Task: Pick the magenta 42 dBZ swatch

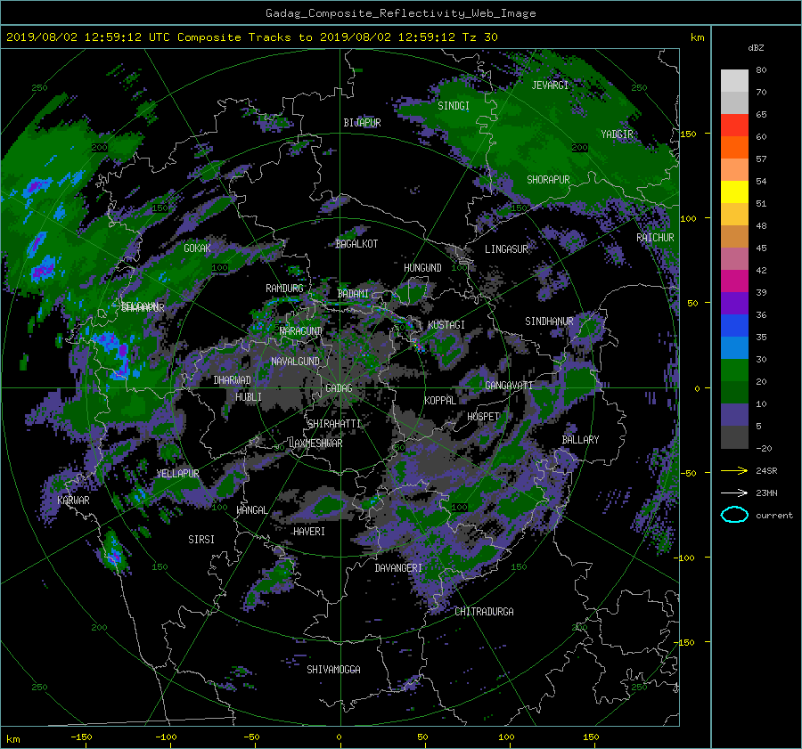Action: [x=734, y=281]
